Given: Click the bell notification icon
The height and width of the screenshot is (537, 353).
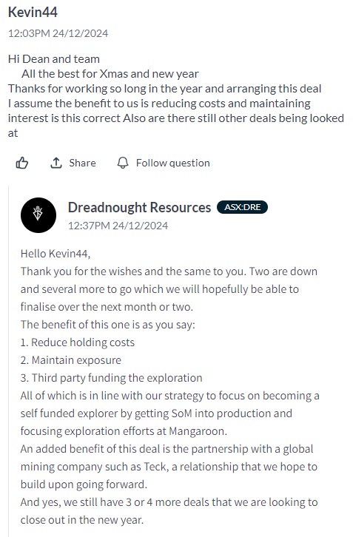Looking at the screenshot, I should [123, 163].
